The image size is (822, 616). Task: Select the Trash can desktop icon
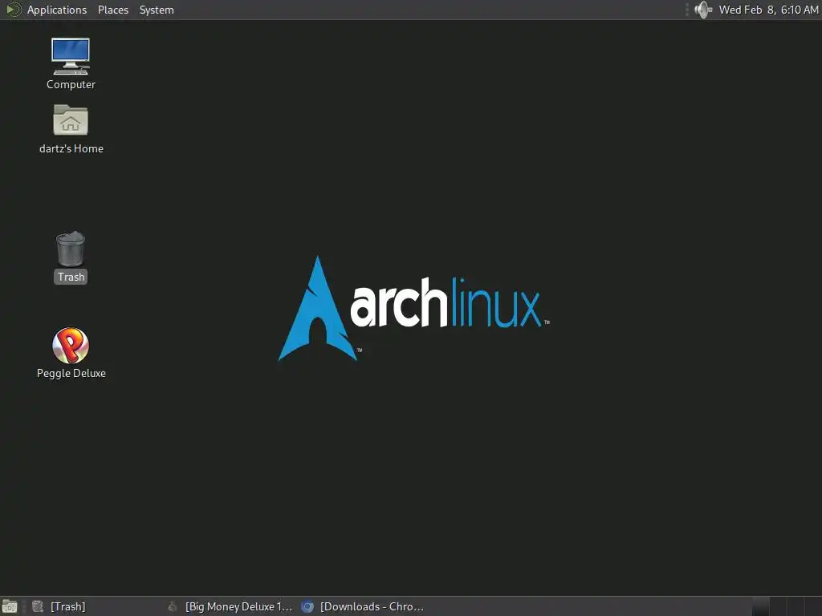(x=71, y=249)
